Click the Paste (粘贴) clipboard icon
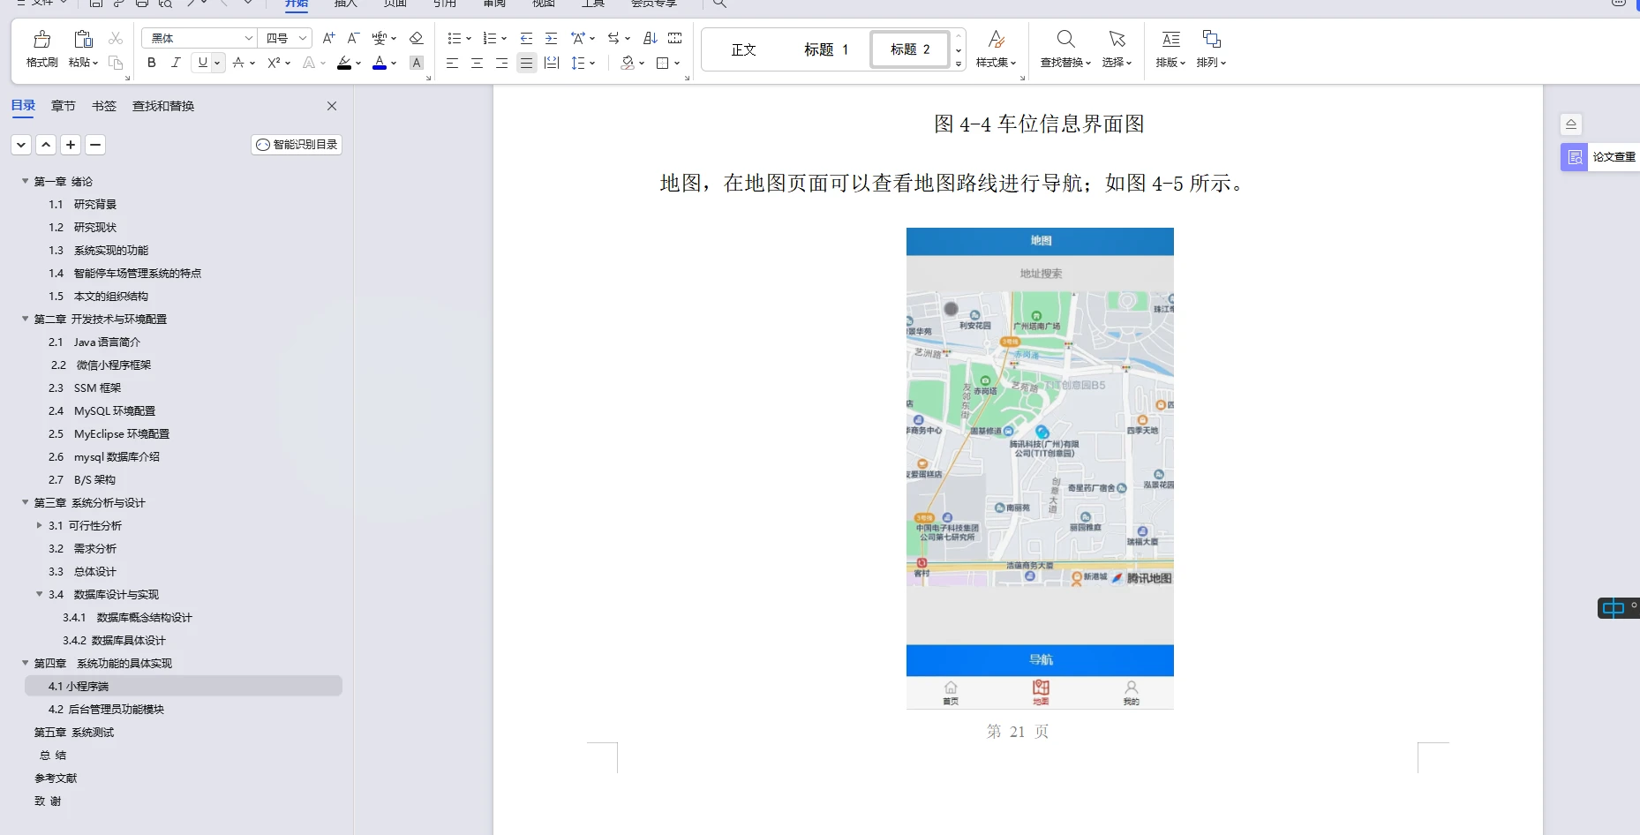Viewport: 1640px width, 835px height. pyautogui.click(x=83, y=39)
